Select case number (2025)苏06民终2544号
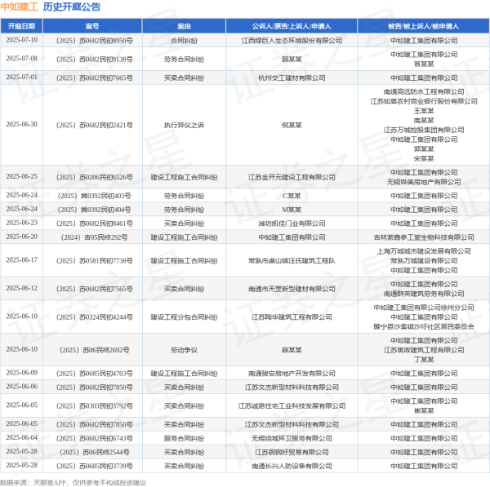Viewport: 490px width, 487px height. coord(95,453)
